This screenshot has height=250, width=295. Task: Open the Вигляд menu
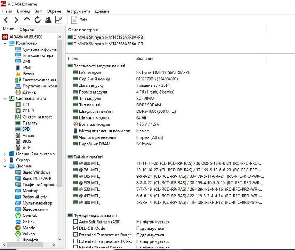pos(24,11)
